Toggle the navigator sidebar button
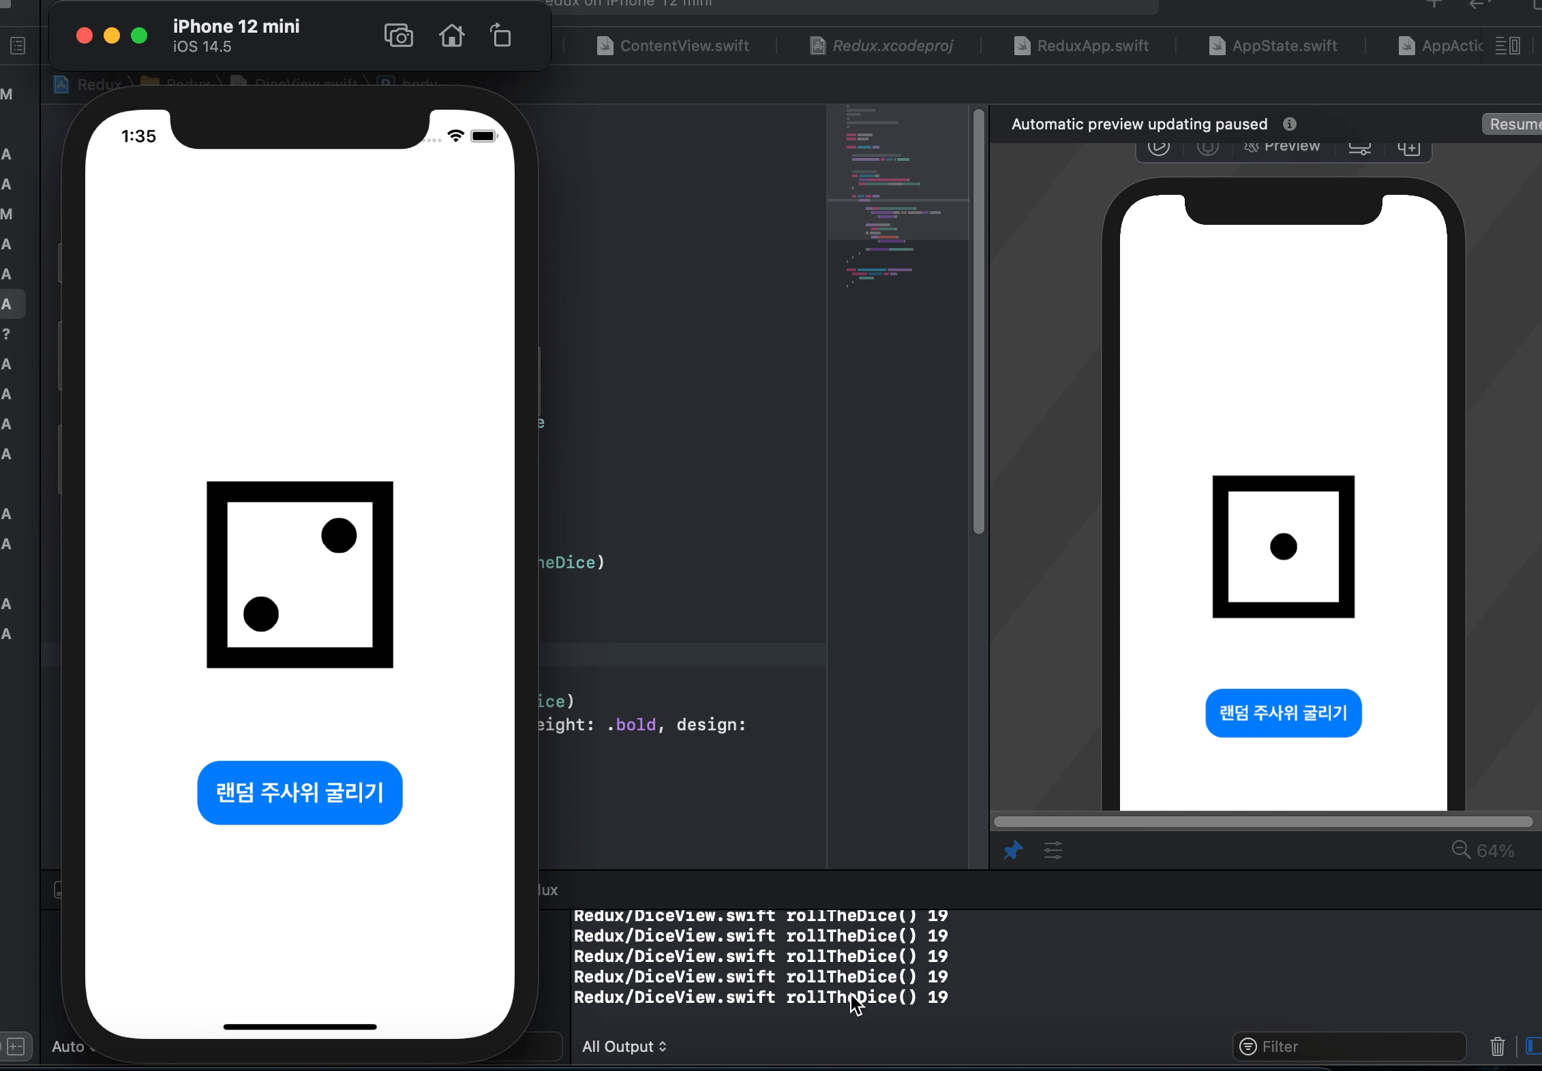 18,46
